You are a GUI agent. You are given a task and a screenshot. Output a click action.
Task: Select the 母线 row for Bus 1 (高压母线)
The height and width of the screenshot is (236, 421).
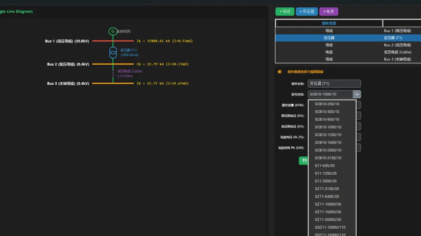pos(348,31)
